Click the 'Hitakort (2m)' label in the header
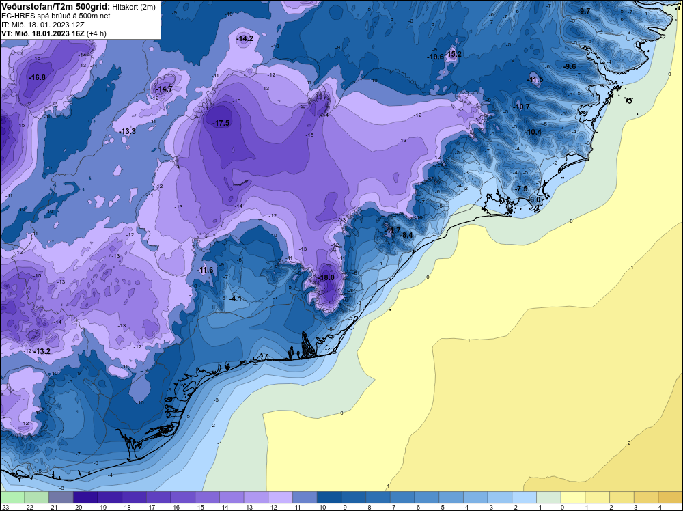683x511 pixels. coord(133,7)
